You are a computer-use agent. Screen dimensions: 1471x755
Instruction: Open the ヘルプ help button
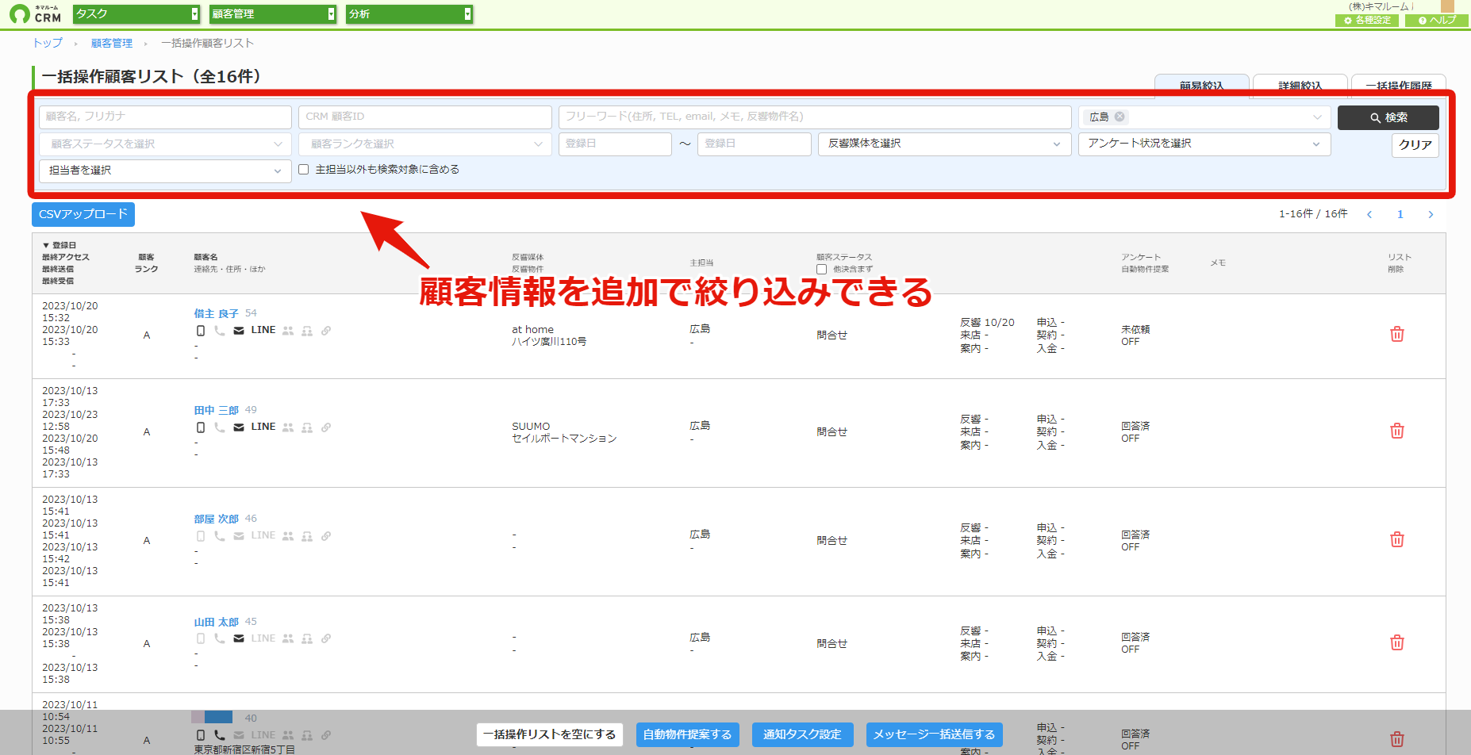pos(1437,21)
